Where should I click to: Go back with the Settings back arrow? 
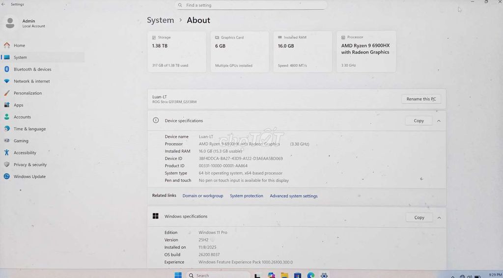[3, 4]
